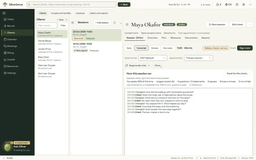This screenshot has height=160, width=256.
Task: Click Sign note button
Action: tap(245, 48)
